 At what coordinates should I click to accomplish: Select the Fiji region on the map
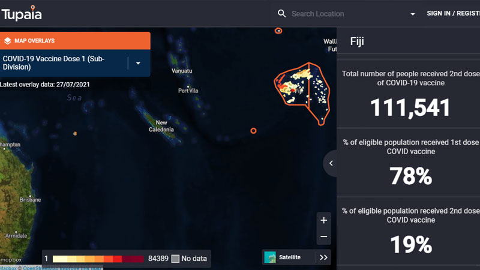pyautogui.click(x=303, y=90)
